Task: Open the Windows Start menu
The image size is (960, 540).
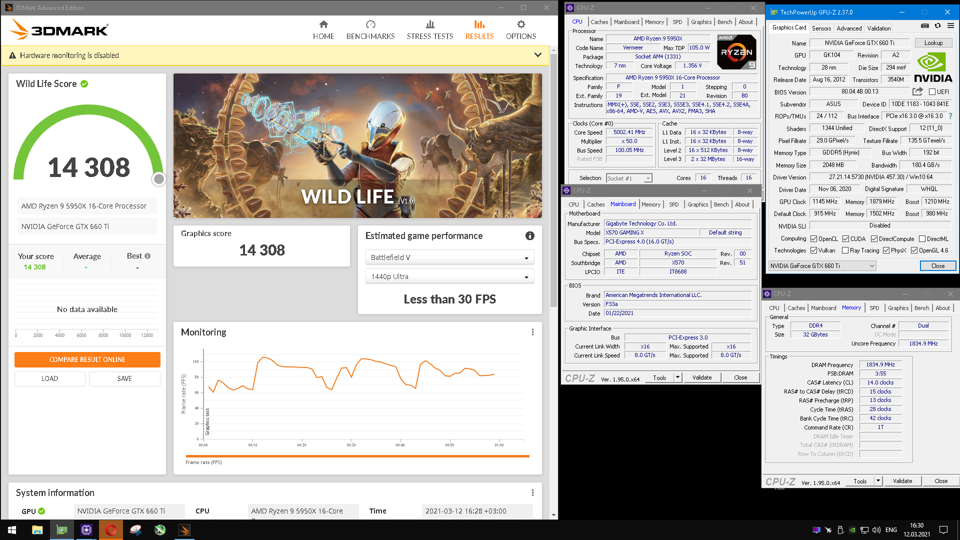Action: tap(12, 530)
